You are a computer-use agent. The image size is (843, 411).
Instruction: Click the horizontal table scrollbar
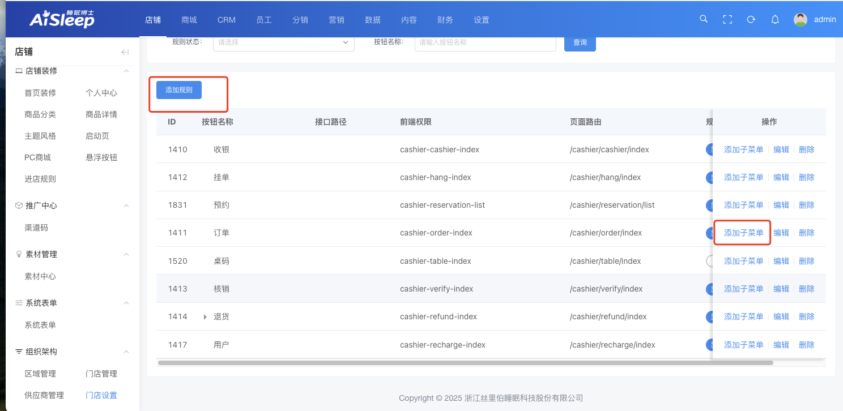(x=466, y=362)
